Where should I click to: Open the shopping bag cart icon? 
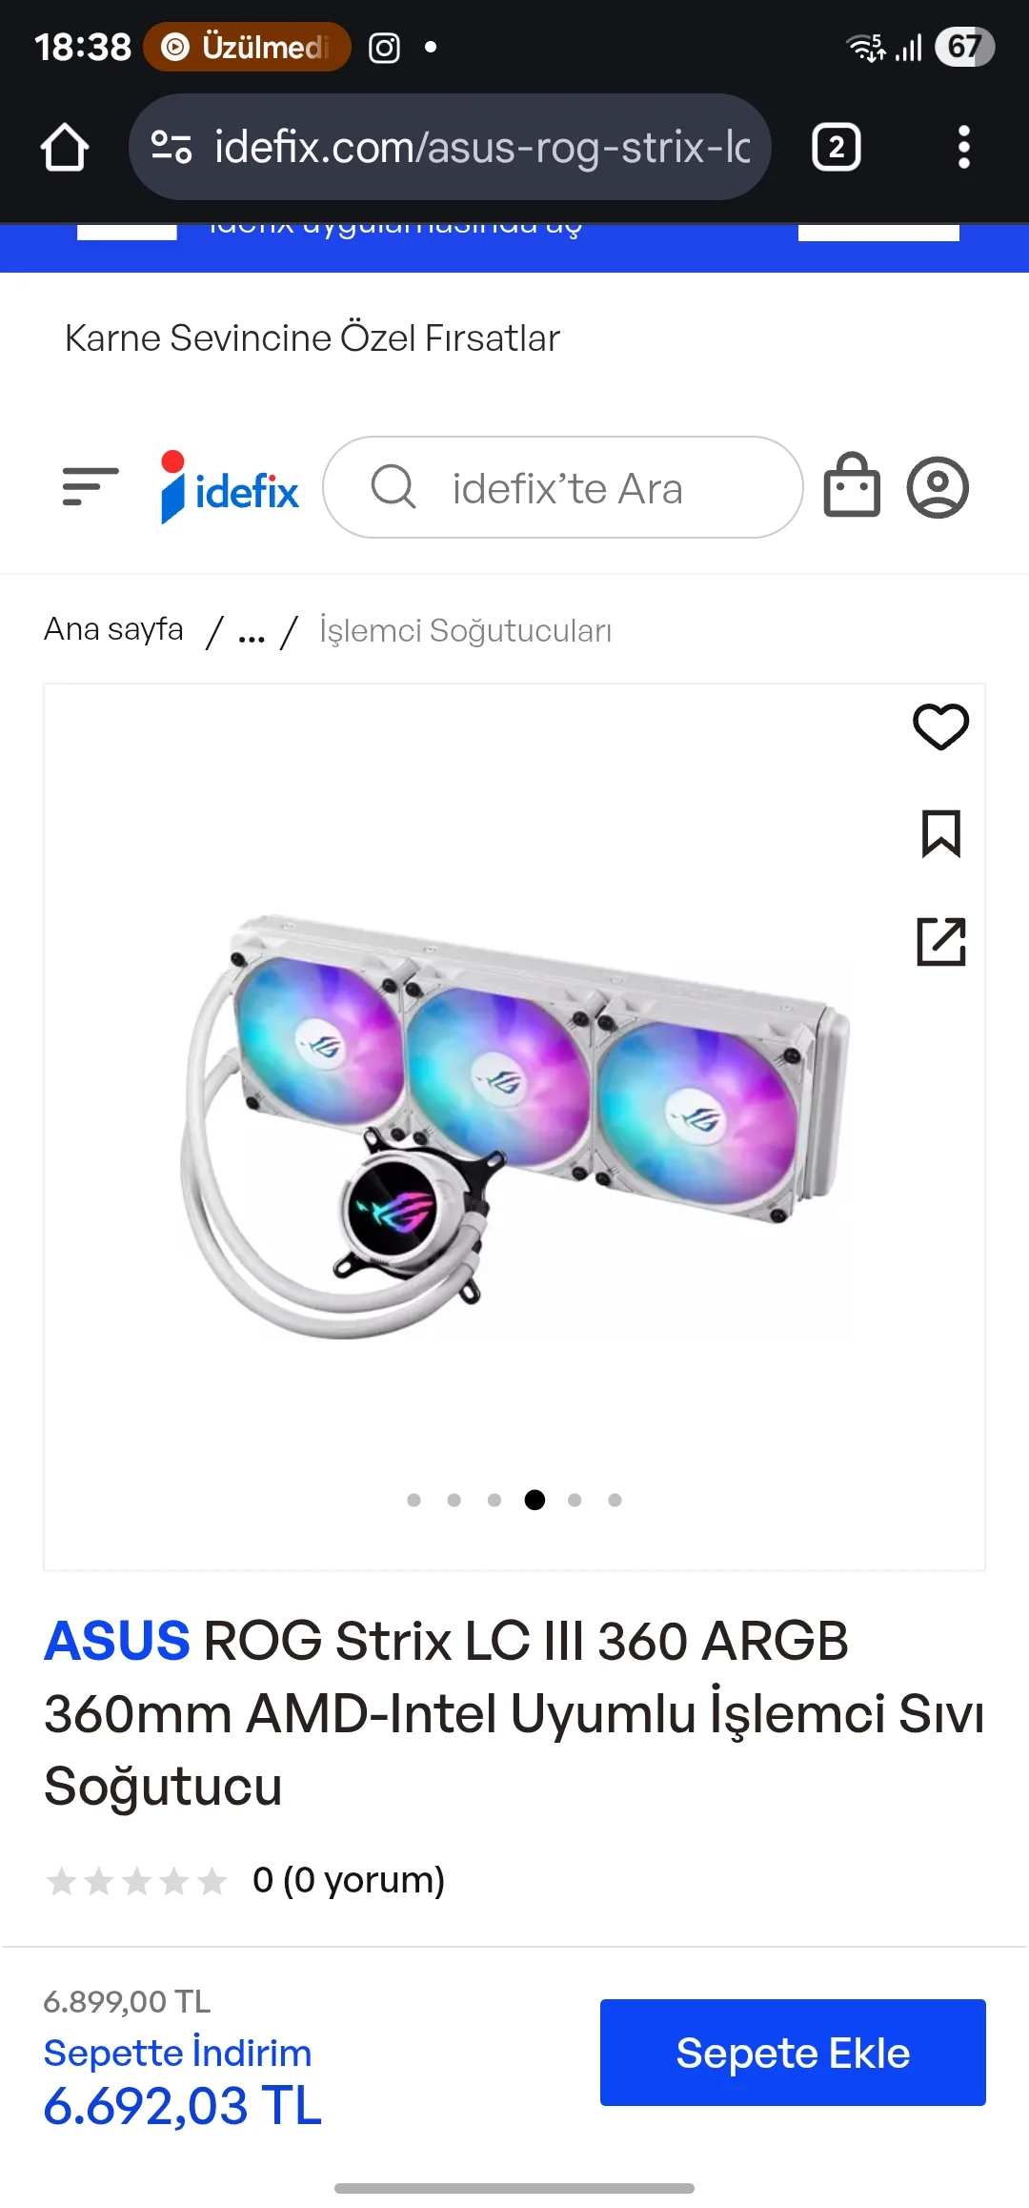[x=852, y=485]
